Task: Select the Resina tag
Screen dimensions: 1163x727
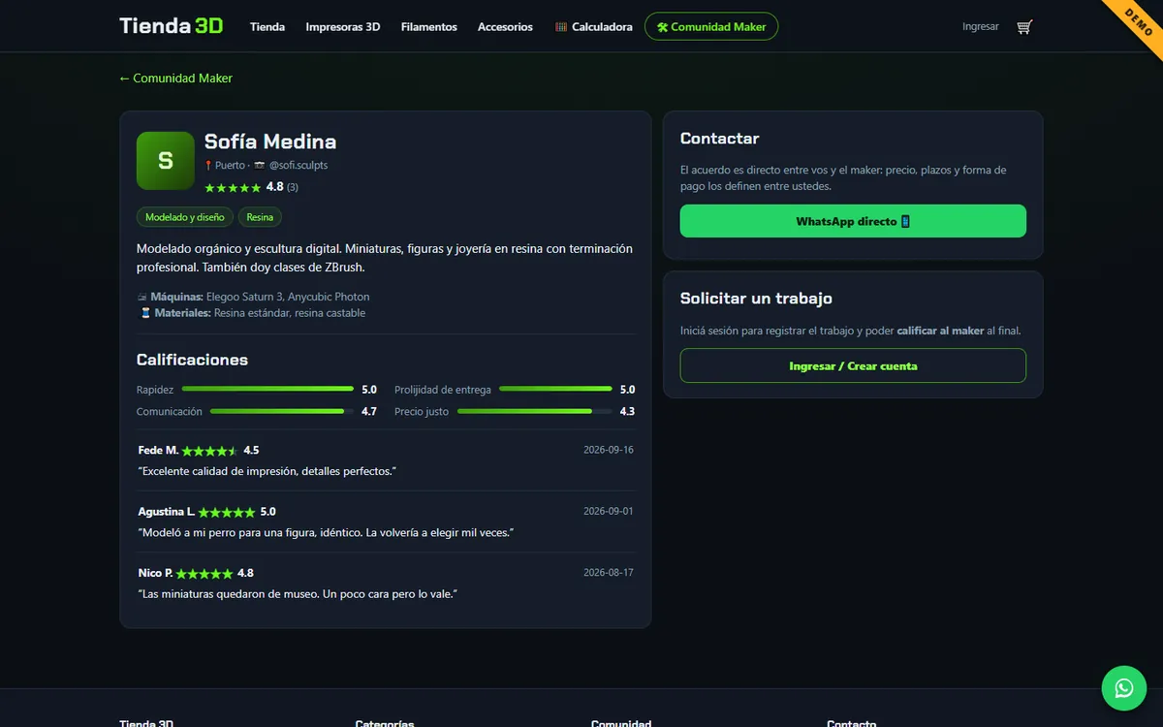Action: 260,217
